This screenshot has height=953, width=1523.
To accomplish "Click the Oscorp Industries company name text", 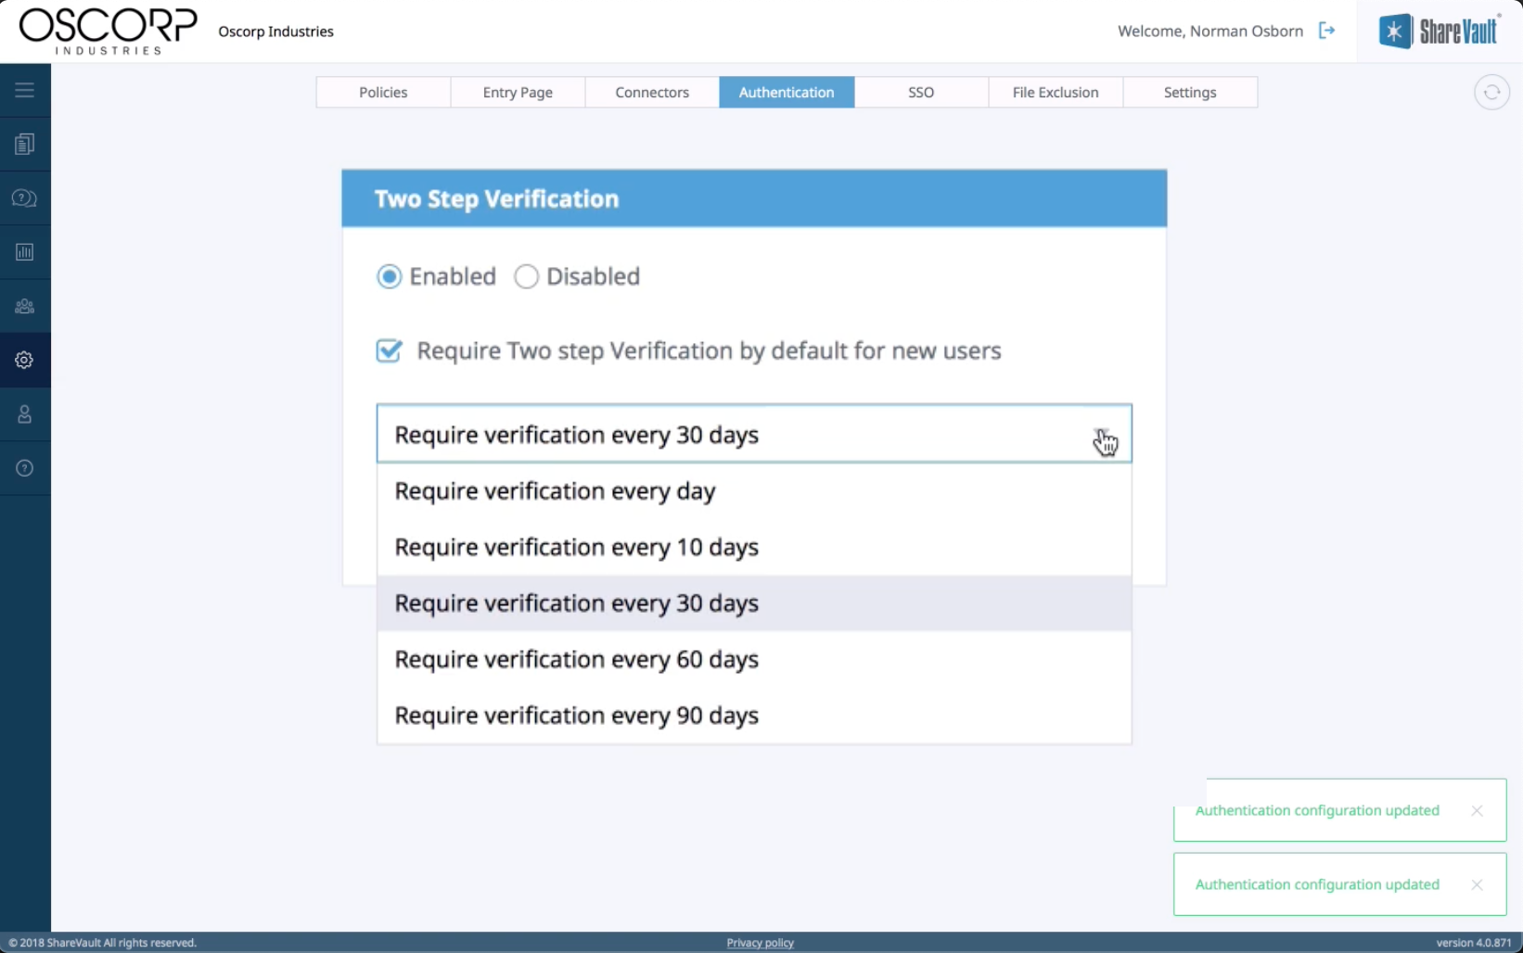I will [x=275, y=32].
